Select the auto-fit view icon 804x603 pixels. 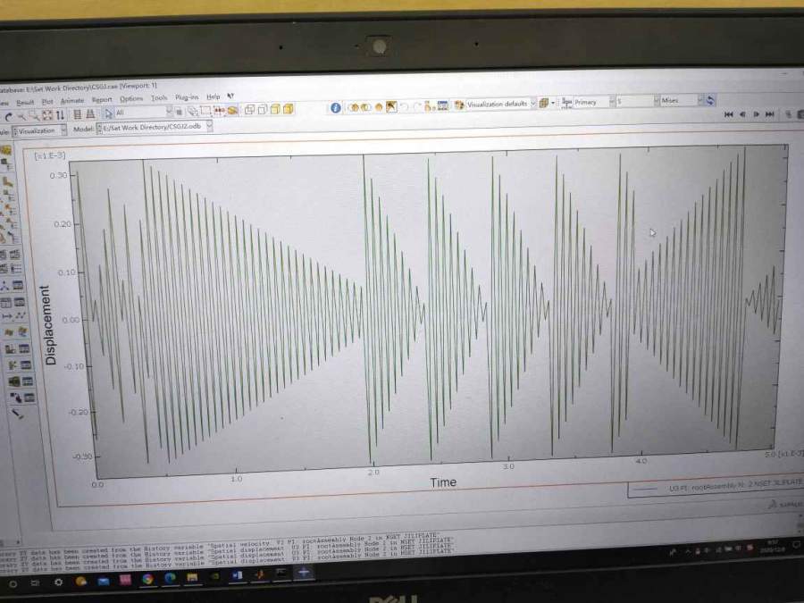pos(47,115)
